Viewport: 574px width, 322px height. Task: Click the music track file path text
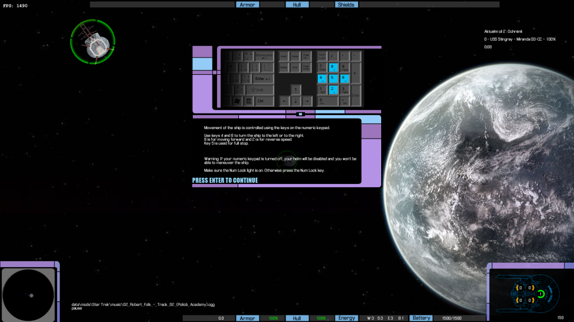coord(143,305)
